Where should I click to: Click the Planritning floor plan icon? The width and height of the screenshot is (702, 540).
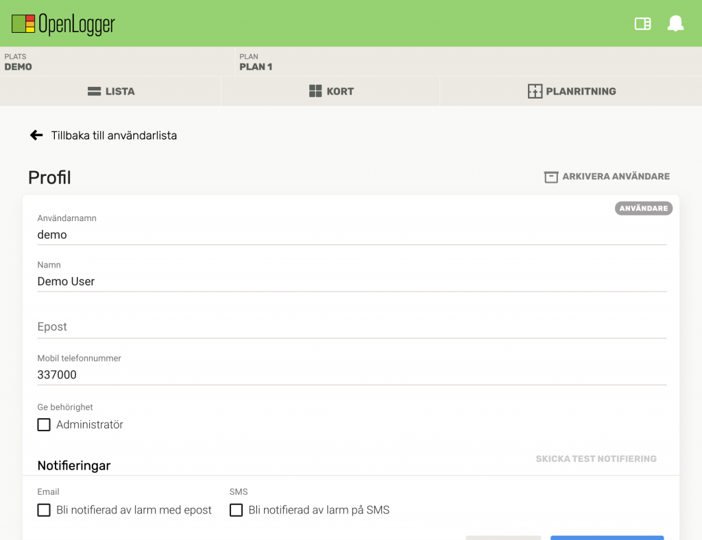[535, 91]
